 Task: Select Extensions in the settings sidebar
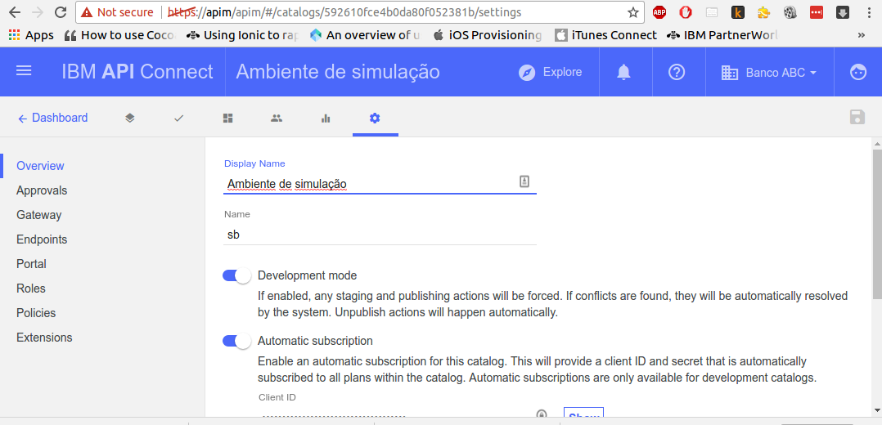(44, 338)
